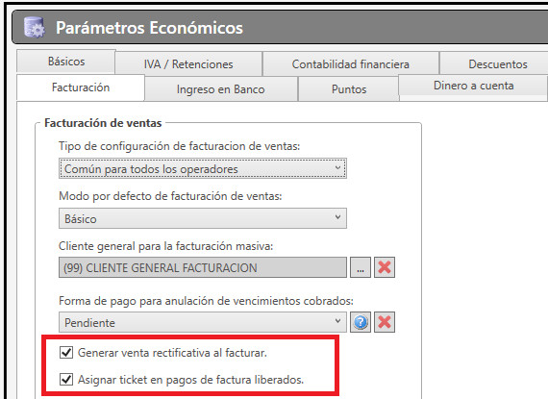Open the IVA / Retenciones tab
Image resolution: width=548 pixels, height=399 pixels.
(x=188, y=64)
